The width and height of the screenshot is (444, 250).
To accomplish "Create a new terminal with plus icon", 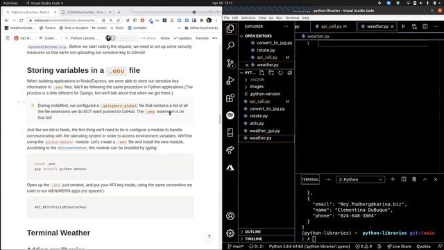I will click(393, 179).
